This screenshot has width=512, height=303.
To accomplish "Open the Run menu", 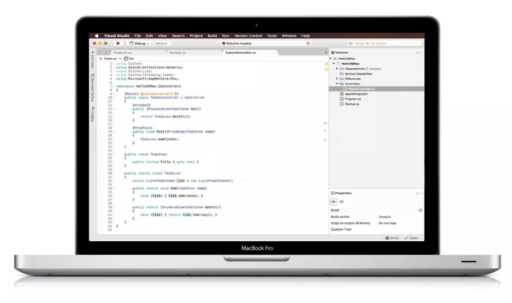I will pos(225,36).
